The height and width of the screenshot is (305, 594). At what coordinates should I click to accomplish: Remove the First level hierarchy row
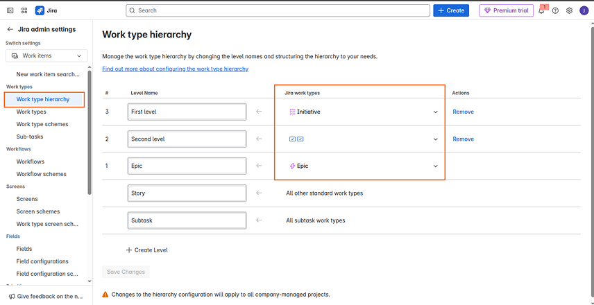pos(463,112)
